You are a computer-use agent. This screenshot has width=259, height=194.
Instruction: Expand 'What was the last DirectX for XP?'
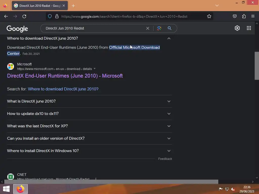[x=89, y=126]
